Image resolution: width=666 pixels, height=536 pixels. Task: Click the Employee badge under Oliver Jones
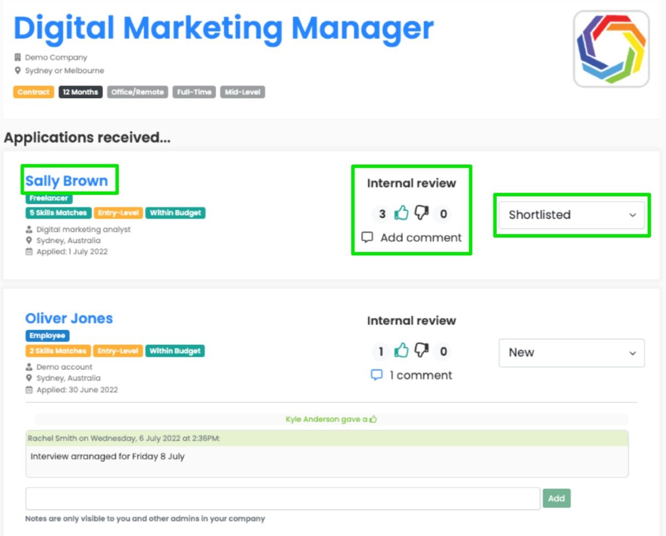48,336
